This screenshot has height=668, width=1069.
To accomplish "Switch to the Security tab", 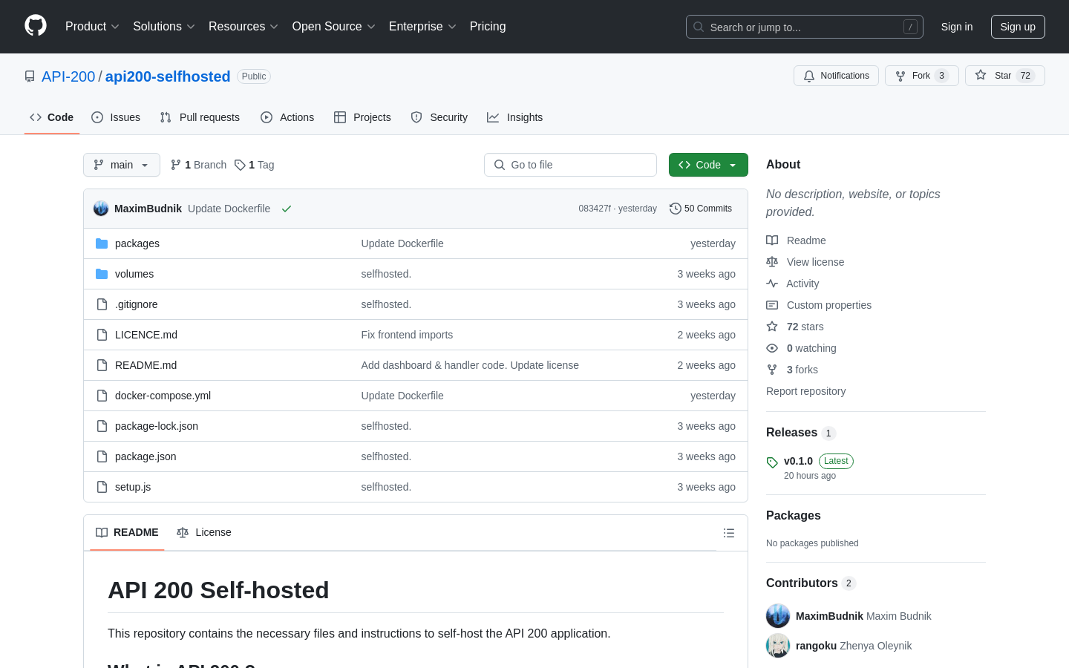I will point(439,117).
